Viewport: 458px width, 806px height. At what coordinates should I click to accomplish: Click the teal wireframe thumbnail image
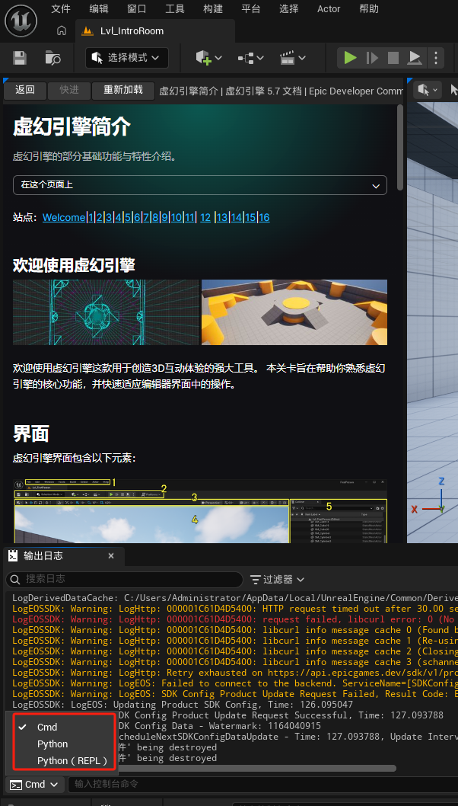[106, 312]
